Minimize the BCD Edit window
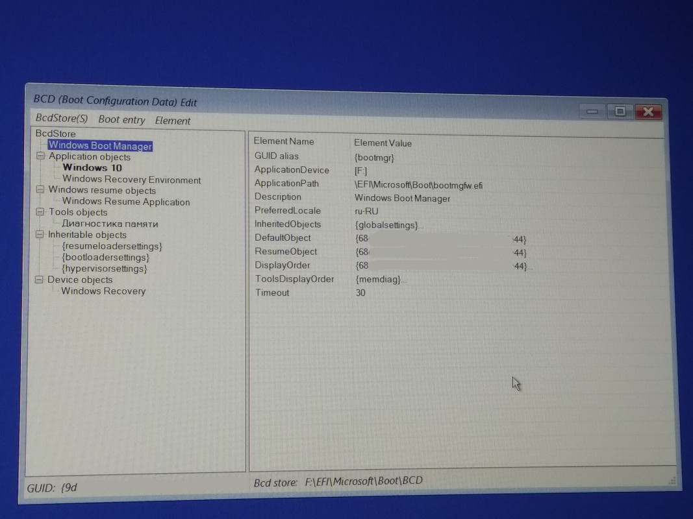 click(x=592, y=111)
